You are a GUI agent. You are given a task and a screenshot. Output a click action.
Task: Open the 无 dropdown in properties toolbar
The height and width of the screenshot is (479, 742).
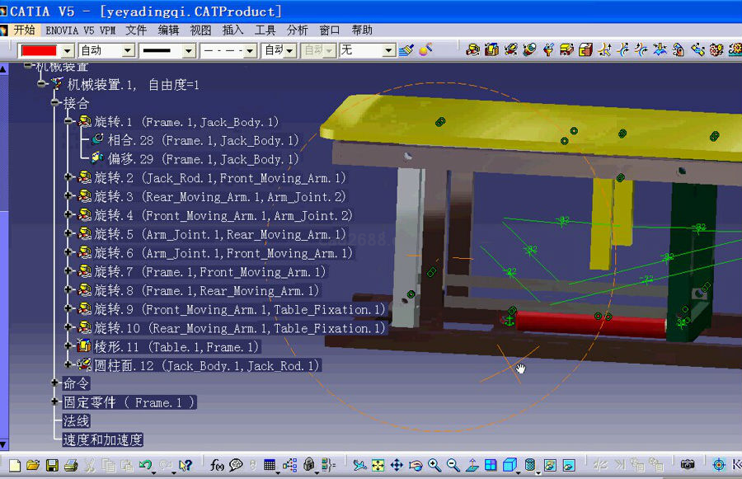click(388, 50)
